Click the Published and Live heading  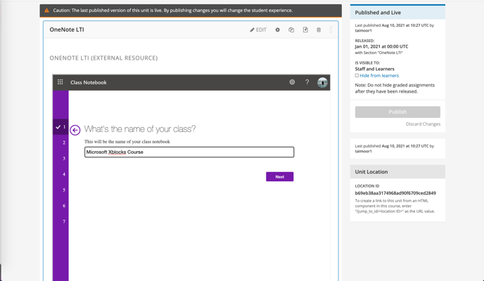[378, 13]
